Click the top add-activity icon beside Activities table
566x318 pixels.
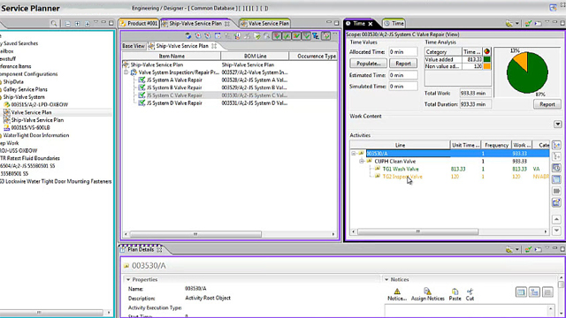pyautogui.click(x=556, y=145)
